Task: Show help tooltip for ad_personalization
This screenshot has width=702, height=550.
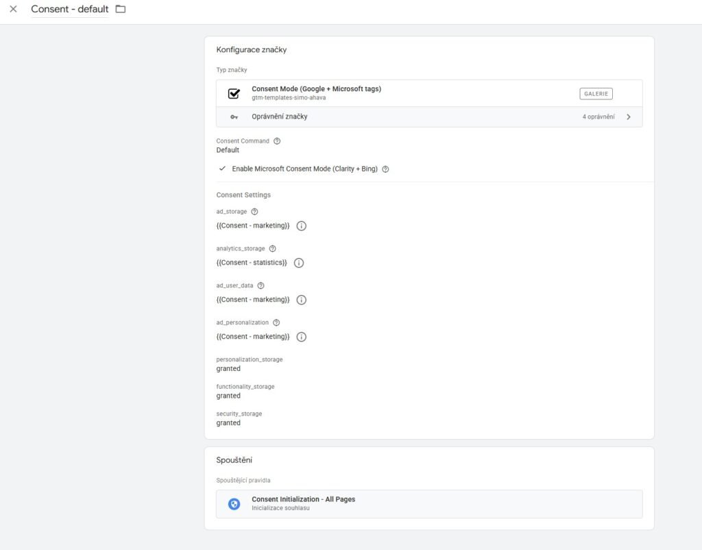Action: coord(276,323)
